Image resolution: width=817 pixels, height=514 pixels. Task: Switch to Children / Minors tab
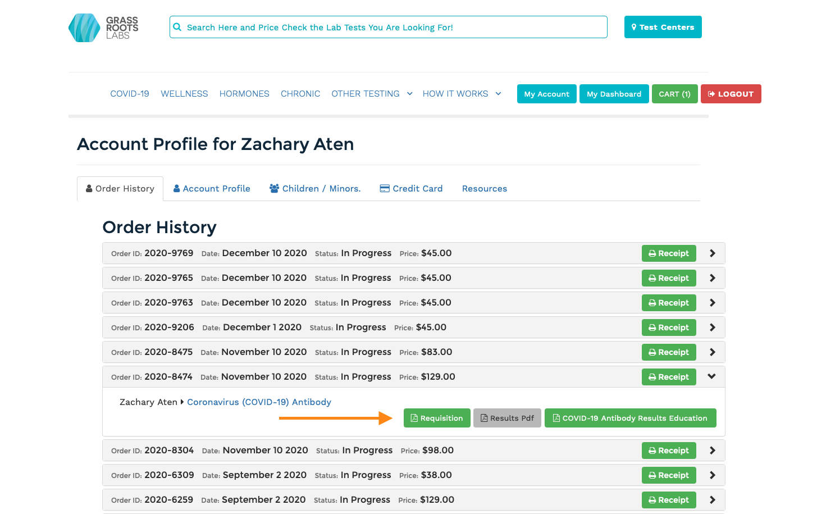(315, 189)
